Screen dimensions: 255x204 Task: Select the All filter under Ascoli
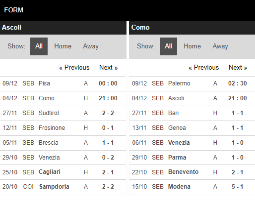(39, 46)
